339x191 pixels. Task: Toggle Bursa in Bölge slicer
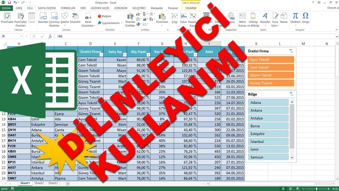[x=268, y=126]
